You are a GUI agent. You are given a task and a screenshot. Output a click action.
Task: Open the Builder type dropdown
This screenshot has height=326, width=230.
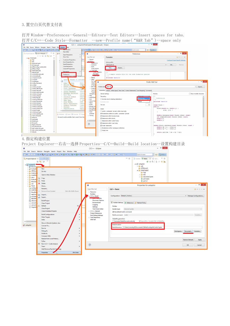162,209
